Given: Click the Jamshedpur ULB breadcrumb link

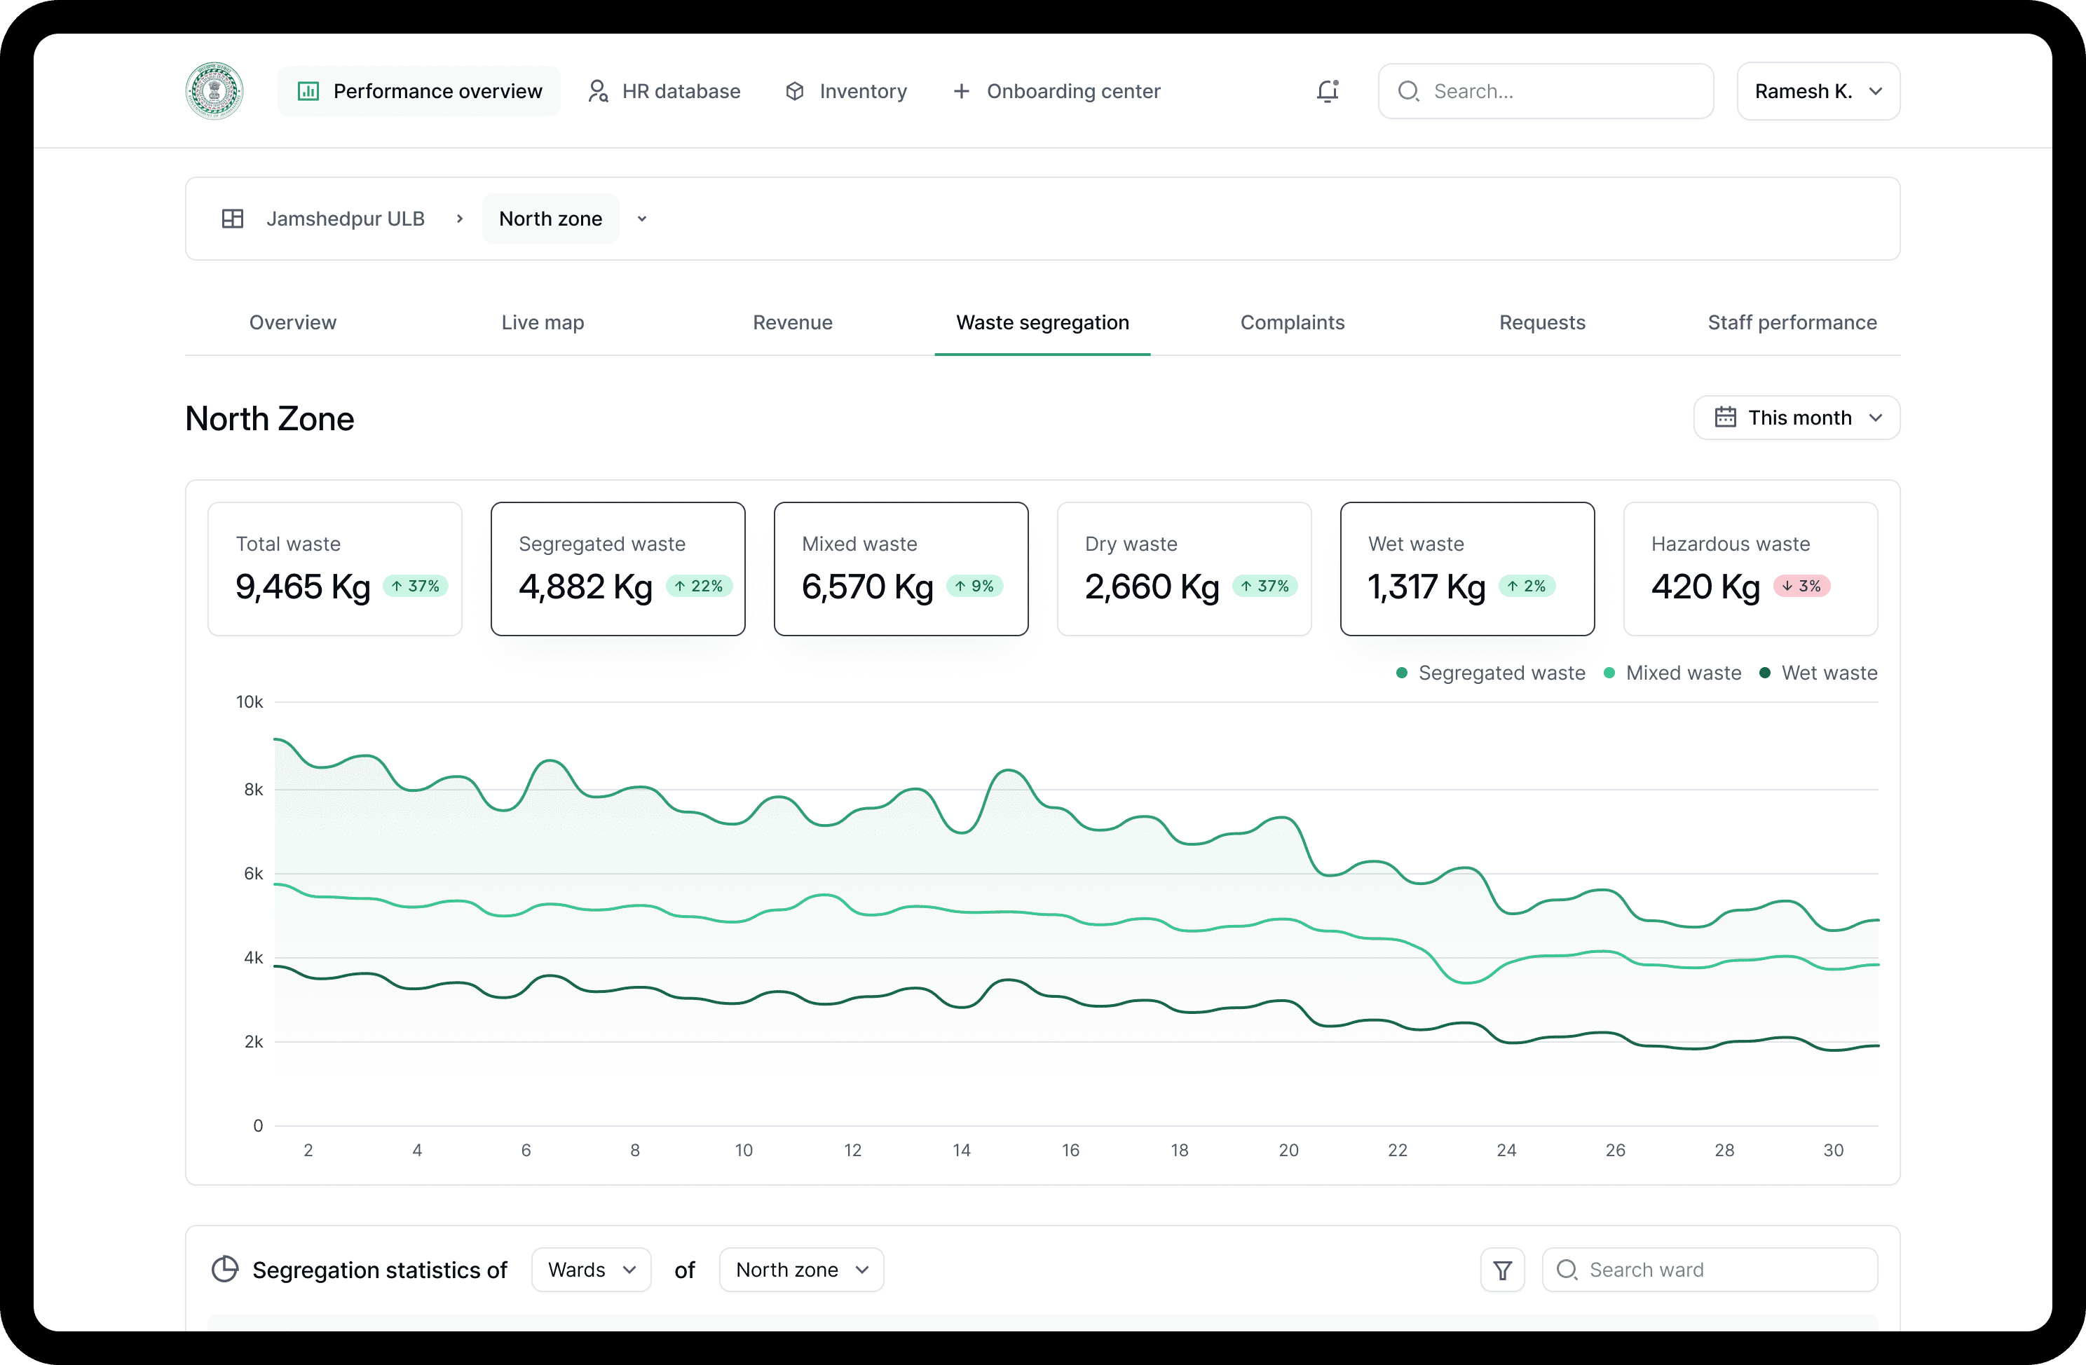Looking at the screenshot, I should (x=346, y=219).
